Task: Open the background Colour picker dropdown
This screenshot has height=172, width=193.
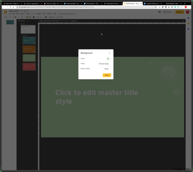Action: [x=108, y=59]
